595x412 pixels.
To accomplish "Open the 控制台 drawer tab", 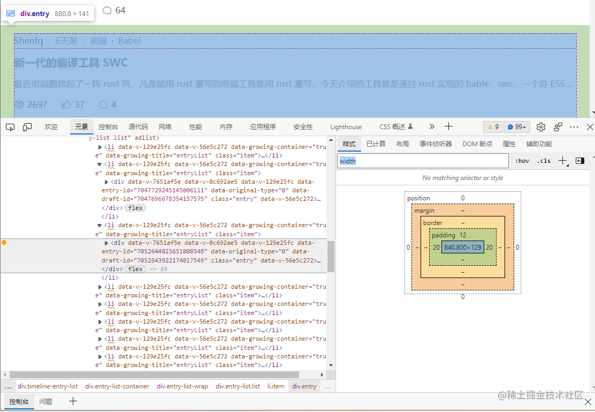I will (x=19, y=401).
